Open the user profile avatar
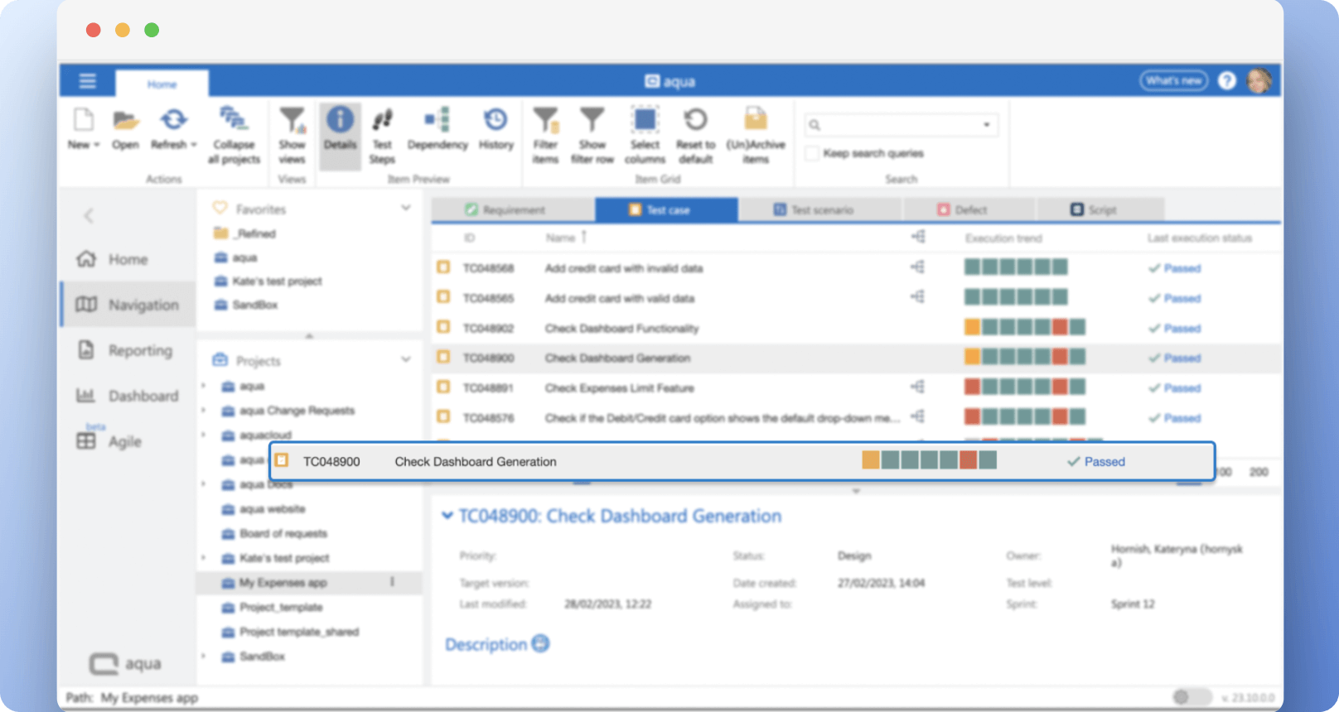The width and height of the screenshot is (1339, 712). 1259,80
